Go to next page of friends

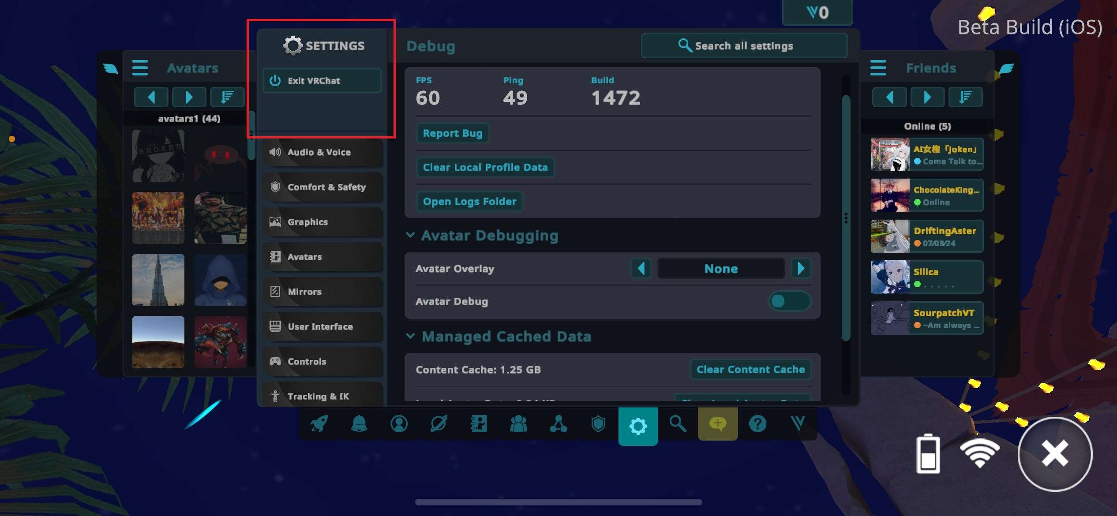click(927, 97)
